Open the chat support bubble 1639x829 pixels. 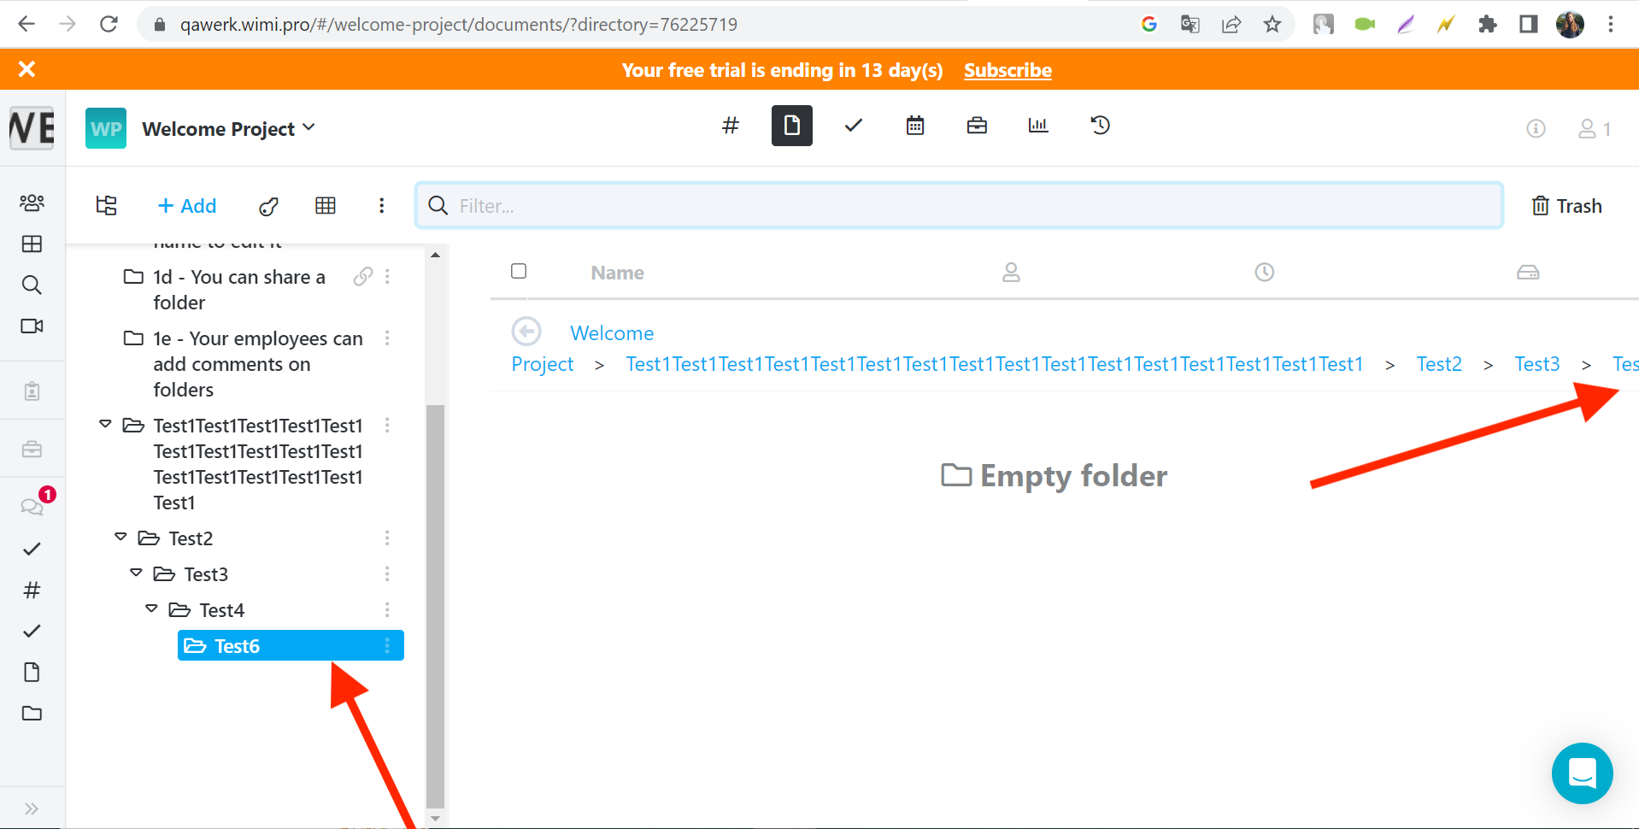pyautogui.click(x=1582, y=773)
